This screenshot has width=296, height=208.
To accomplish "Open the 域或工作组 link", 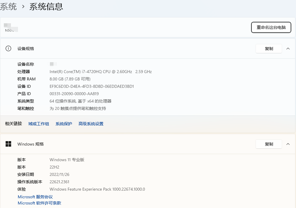I will click(38, 124).
